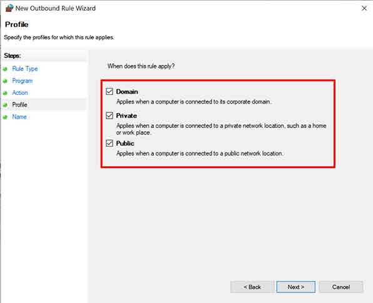Click the Domain label text

tap(127, 92)
